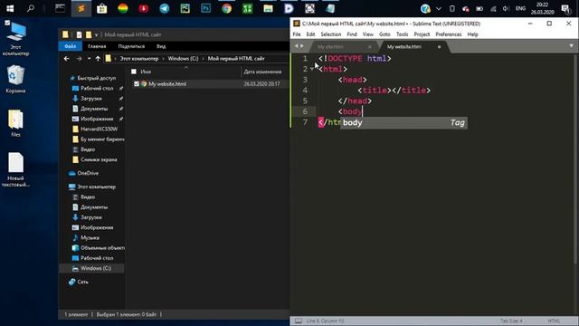Open the Главная ribbon tab
The width and height of the screenshot is (579, 326).
[97, 46]
